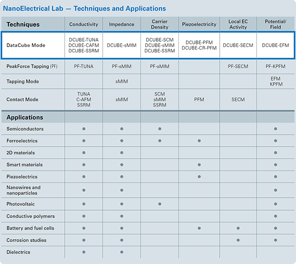Click the DCUBE-SECM cell

(x=238, y=45)
